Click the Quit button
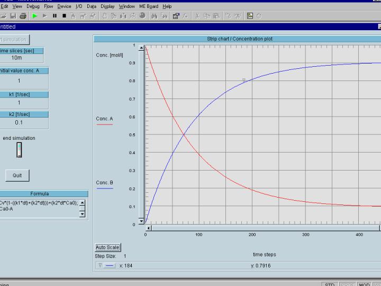 coord(17,175)
